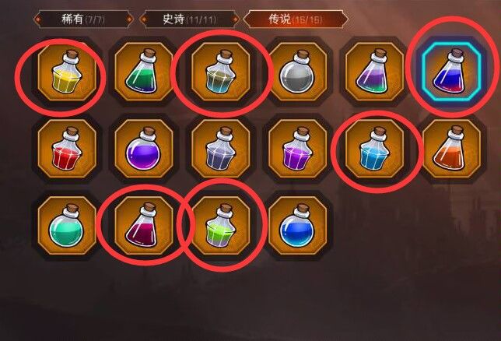Select the light blue square-bottle potion
Viewport: 501px width, 341px height.
pos(374,149)
